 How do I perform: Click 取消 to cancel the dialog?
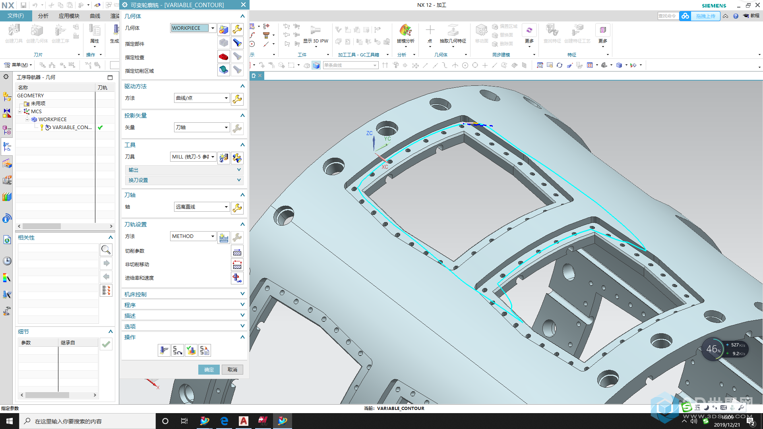pos(232,370)
